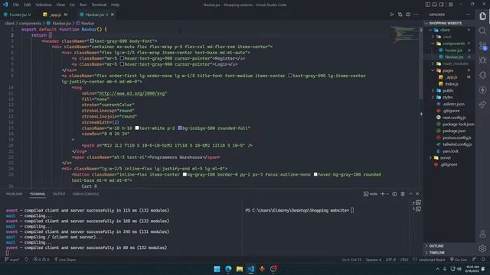The width and height of the screenshot is (490, 275).
Task: Open editor More Actions ellipsis
Action: tap(416, 15)
